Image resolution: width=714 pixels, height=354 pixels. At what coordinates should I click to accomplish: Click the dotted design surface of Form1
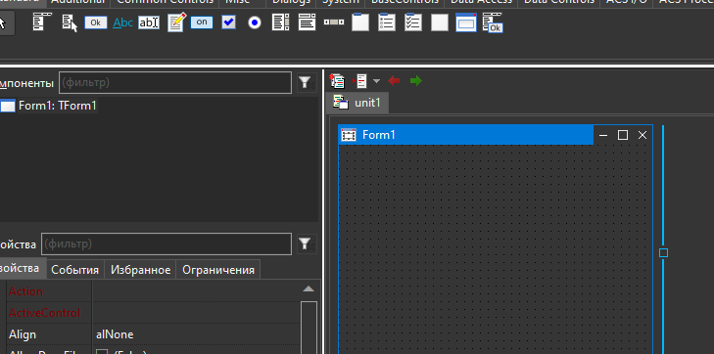(495, 249)
